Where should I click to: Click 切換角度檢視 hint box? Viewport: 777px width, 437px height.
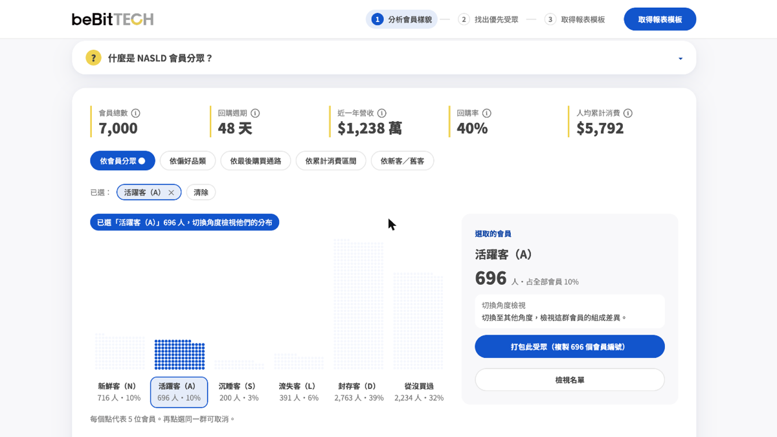pos(570,311)
